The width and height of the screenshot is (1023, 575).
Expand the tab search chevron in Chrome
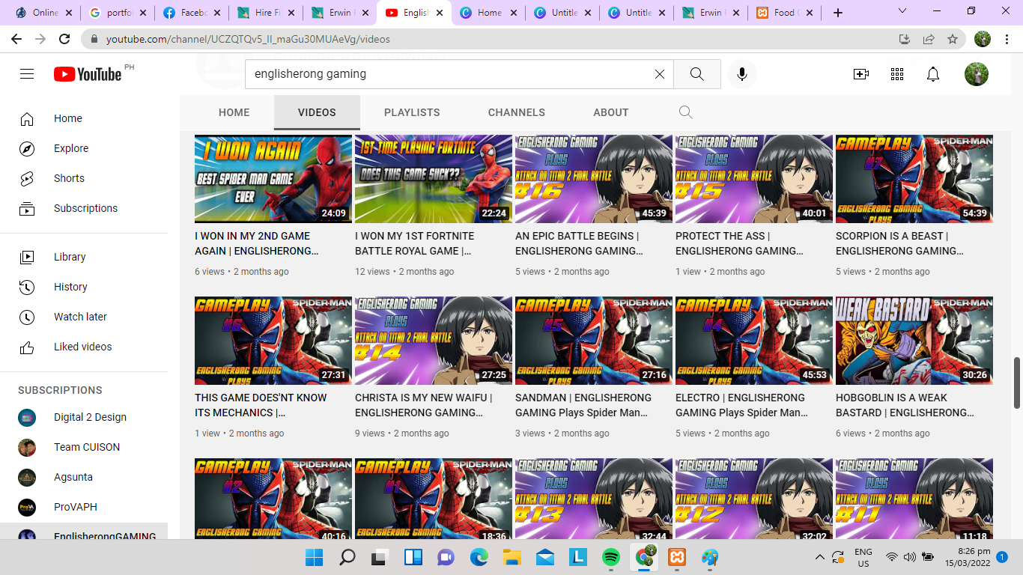902,11
